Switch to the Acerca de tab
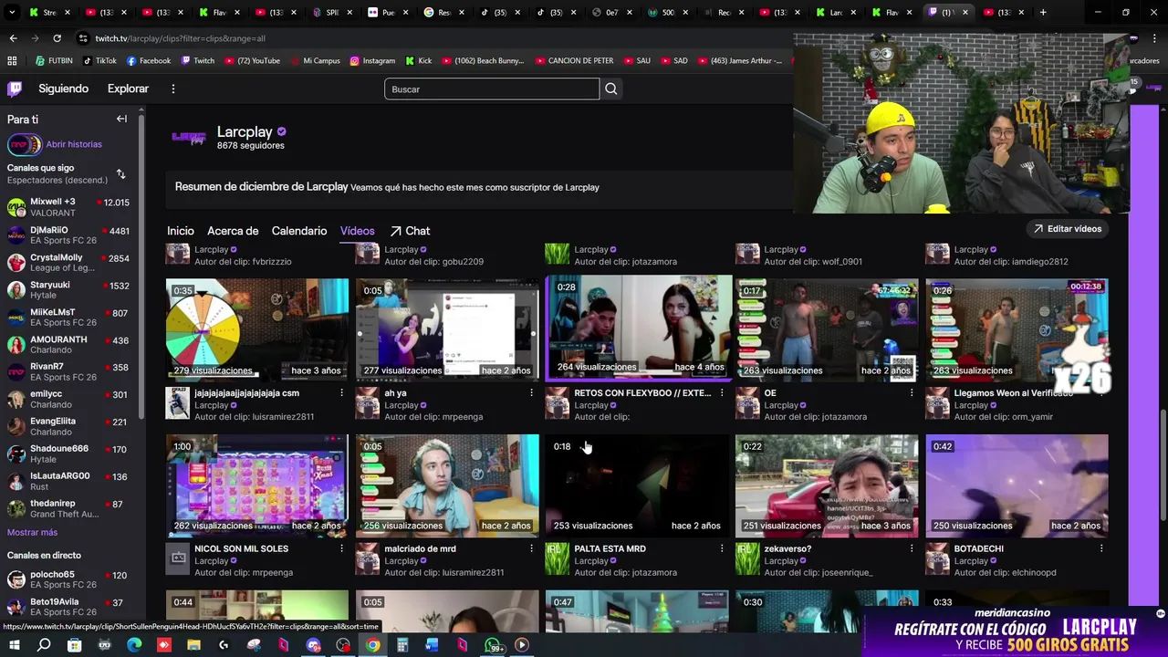The image size is (1168, 657). [233, 231]
